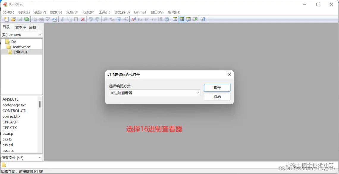339x174 pixels.
Task: Select codepage.txt in the file list
Action: click(14, 105)
